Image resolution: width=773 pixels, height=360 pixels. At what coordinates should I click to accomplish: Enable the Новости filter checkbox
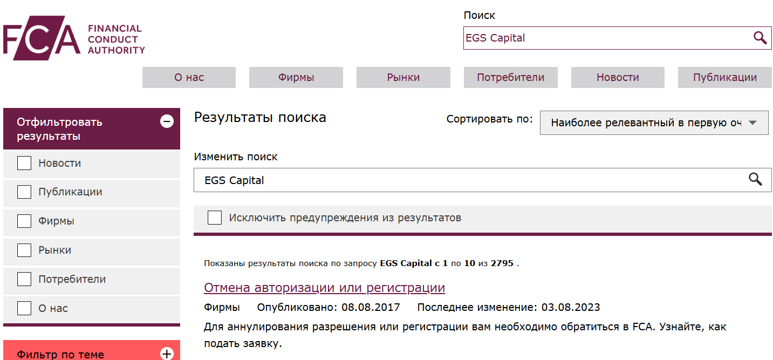24,163
